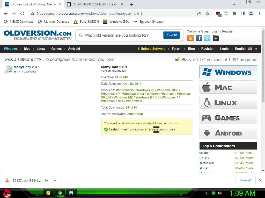Image resolution: width=265 pixels, height=198 pixels.
Task: Click the large Games category button
Action: [228, 118]
